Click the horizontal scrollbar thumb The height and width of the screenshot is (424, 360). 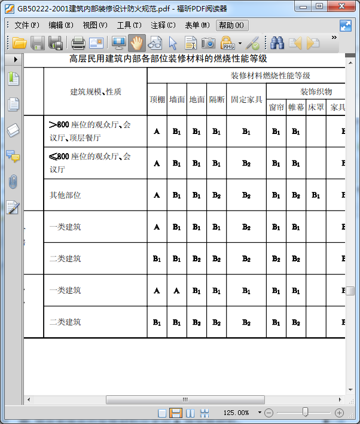click(185, 399)
